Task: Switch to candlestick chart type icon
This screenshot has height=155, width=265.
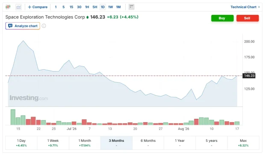Action: click(x=8, y=7)
